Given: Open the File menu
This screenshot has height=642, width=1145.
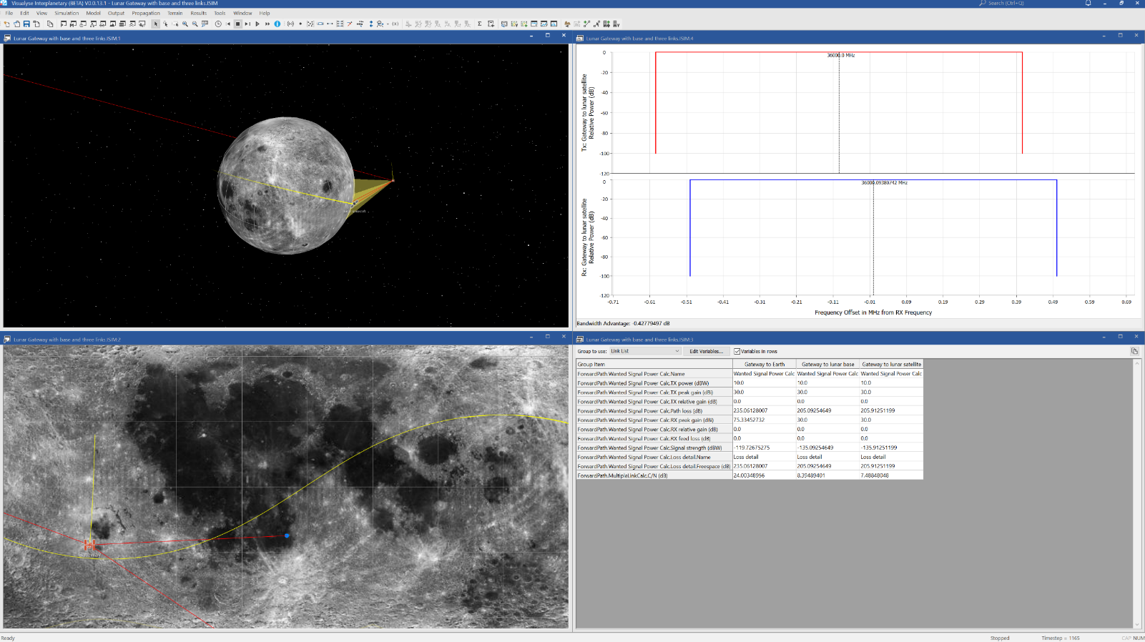Looking at the screenshot, I should click(x=9, y=13).
